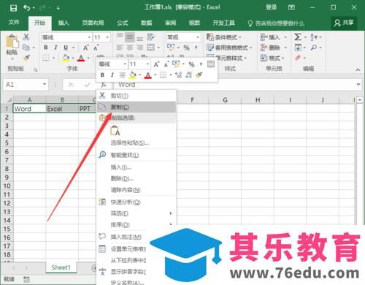Click the Undo arrow in quick access toolbar
Screen dimensions: 365x285
[x=26, y=8]
